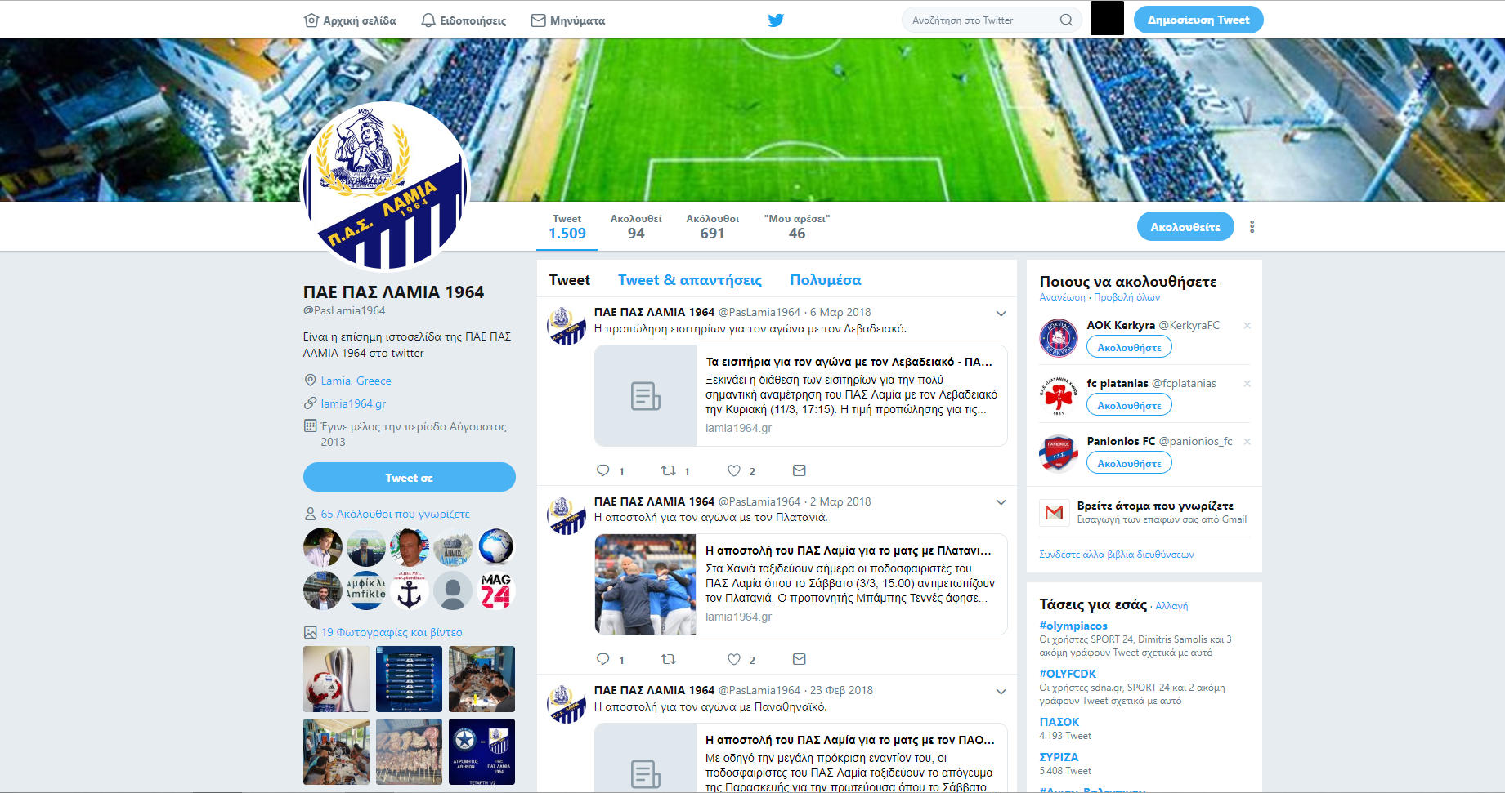Open the #olympiacos trend
Image resolution: width=1505 pixels, height=793 pixels.
[x=1073, y=626]
